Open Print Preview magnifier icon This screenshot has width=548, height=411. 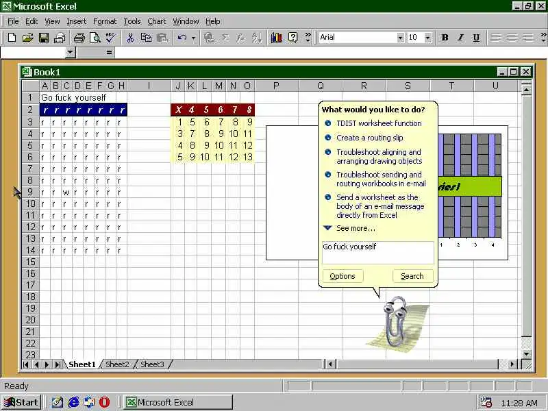point(95,38)
